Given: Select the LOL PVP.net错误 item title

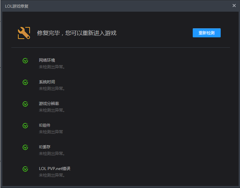Looking at the screenshot, I should (x=55, y=169).
